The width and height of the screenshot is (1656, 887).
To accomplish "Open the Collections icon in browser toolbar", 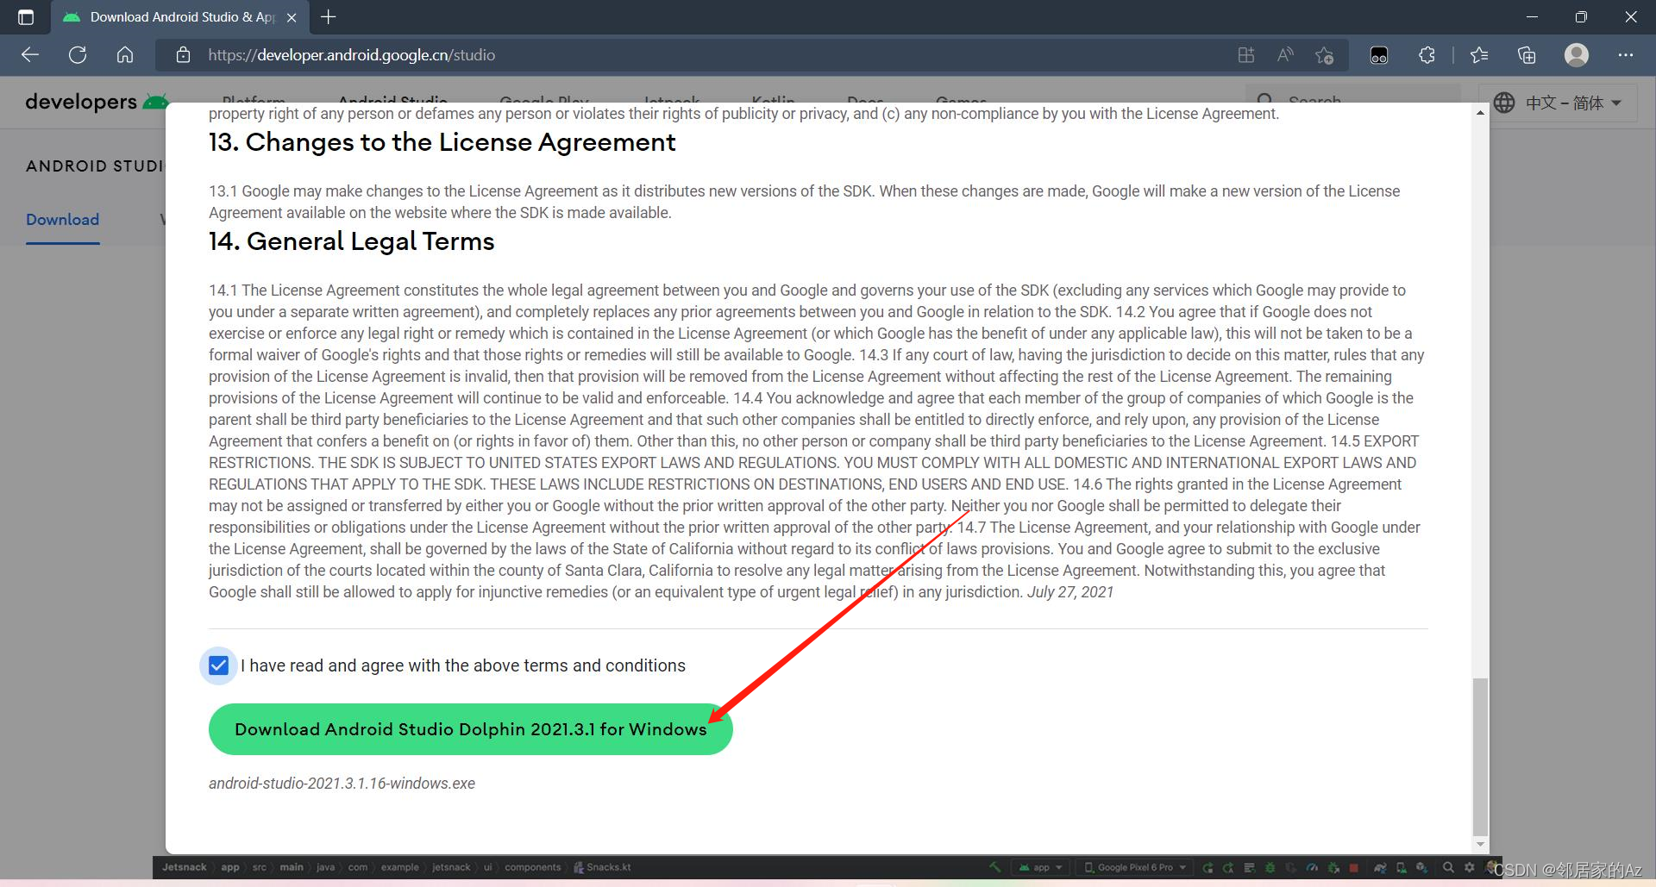I will pyautogui.click(x=1527, y=55).
